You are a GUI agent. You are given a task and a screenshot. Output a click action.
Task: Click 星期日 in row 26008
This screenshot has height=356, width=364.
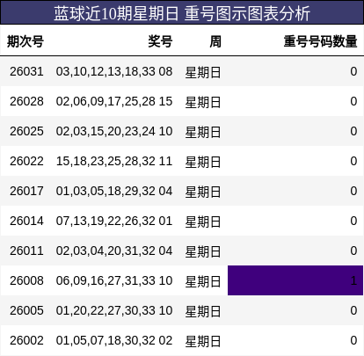[203, 281]
